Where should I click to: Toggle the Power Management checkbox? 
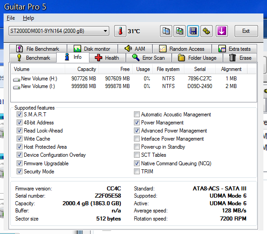click(x=137, y=122)
